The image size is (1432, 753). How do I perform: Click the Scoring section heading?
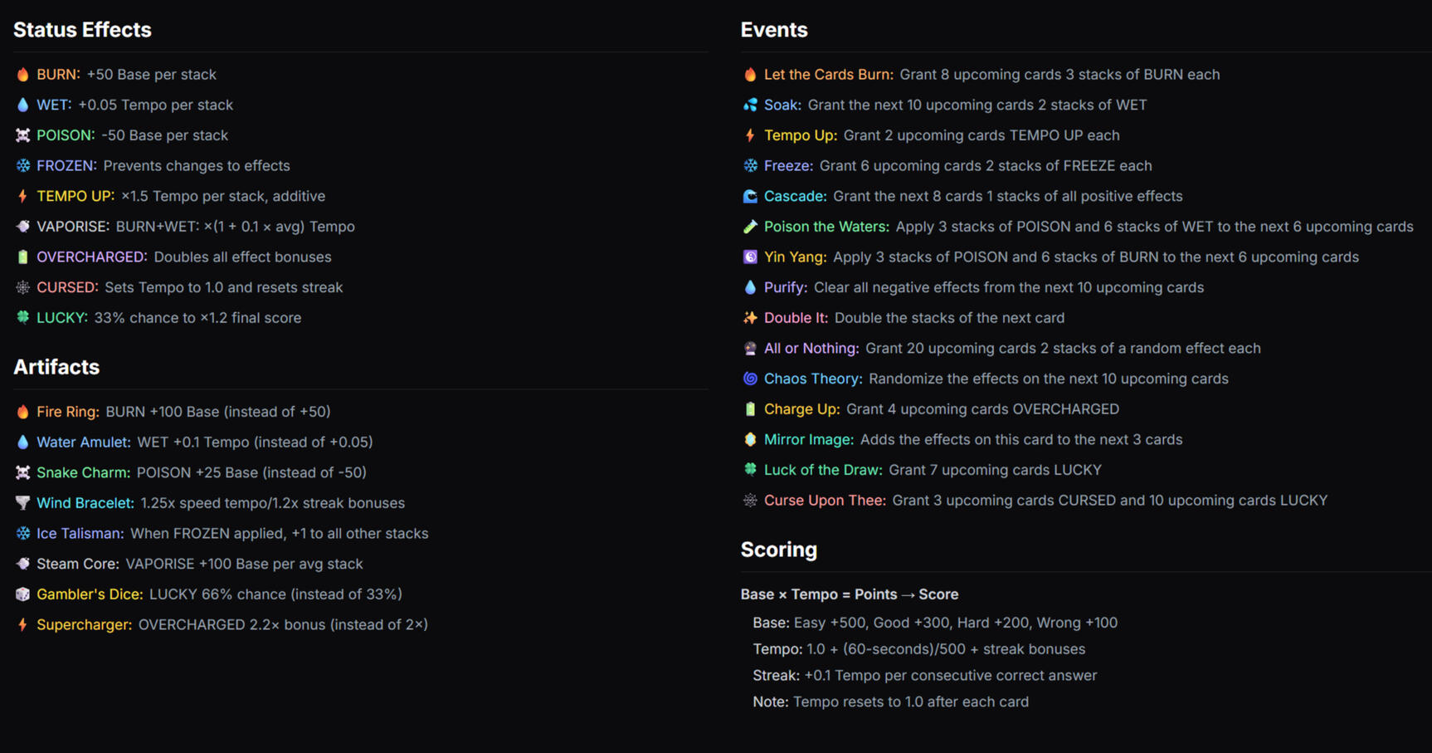point(778,550)
